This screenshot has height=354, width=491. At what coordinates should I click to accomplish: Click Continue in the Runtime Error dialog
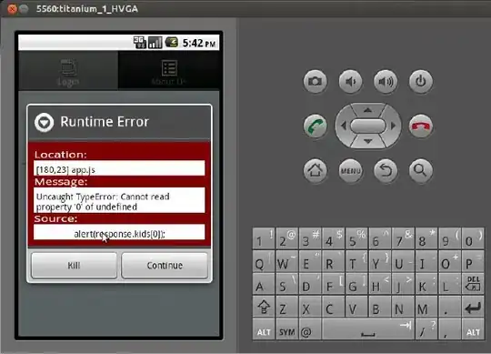[x=165, y=266]
